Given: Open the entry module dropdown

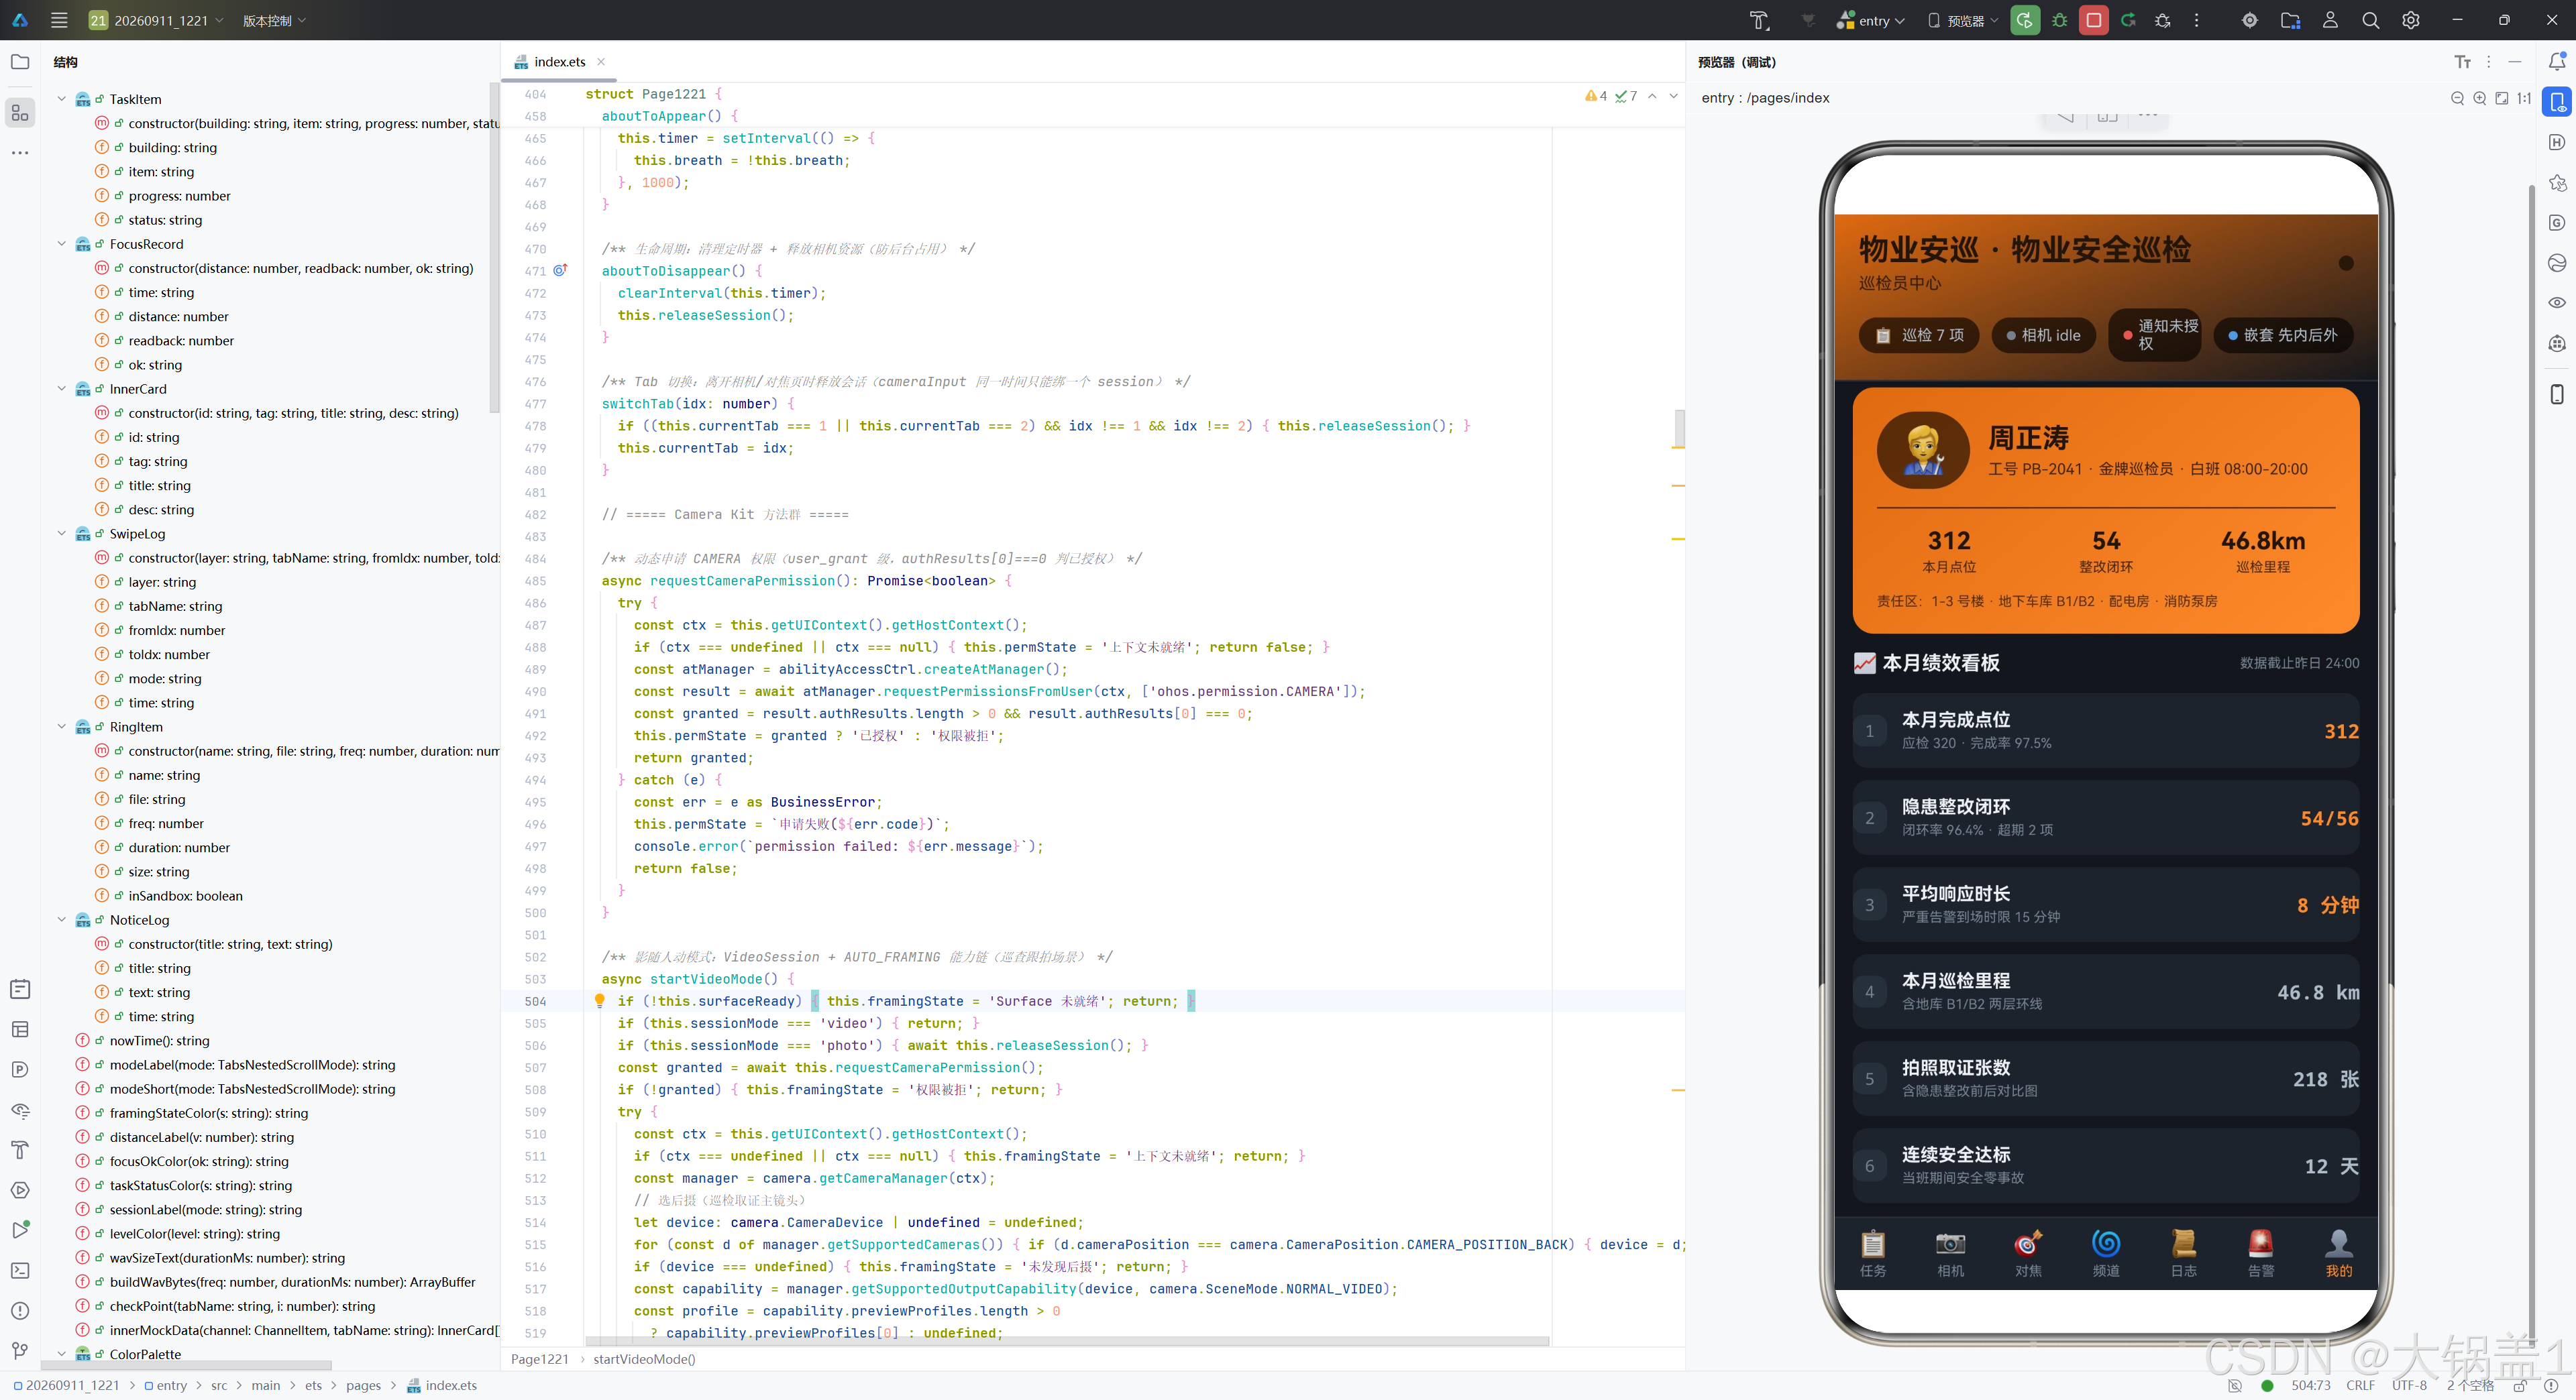Looking at the screenshot, I should pyautogui.click(x=1871, y=20).
